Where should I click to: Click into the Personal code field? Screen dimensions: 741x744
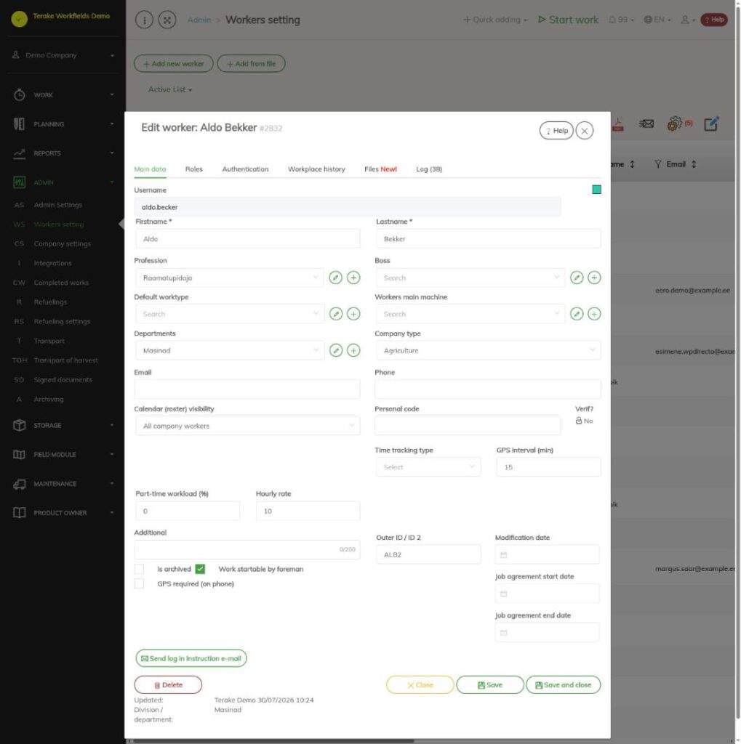pyautogui.click(x=468, y=426)
